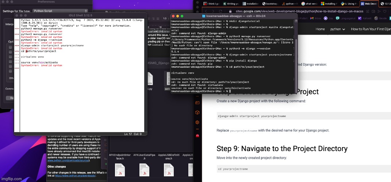Click the AppleUSBDefinitions.h file name label
The height and width of the screenshot is (182, 391).
169,157
